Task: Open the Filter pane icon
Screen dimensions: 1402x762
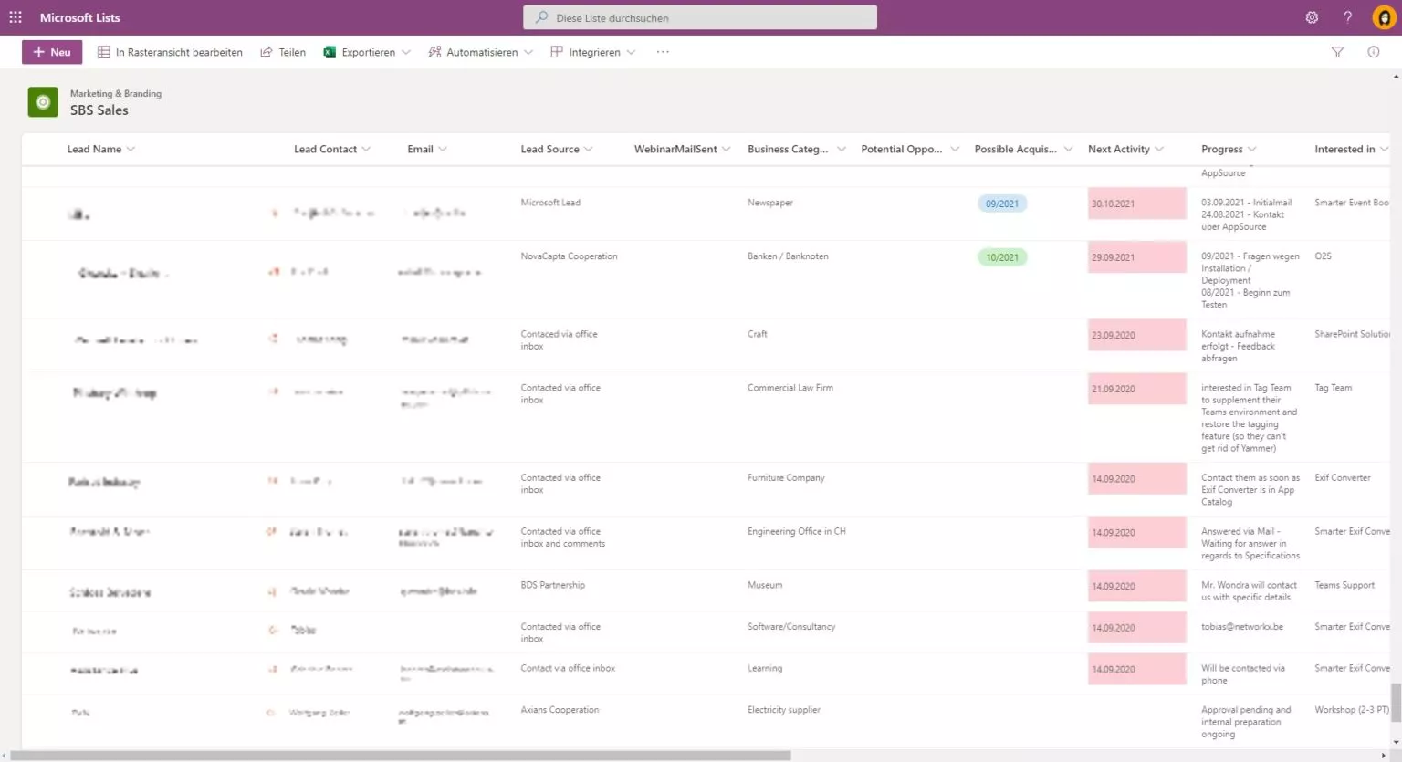Action: coord(1337,52)
